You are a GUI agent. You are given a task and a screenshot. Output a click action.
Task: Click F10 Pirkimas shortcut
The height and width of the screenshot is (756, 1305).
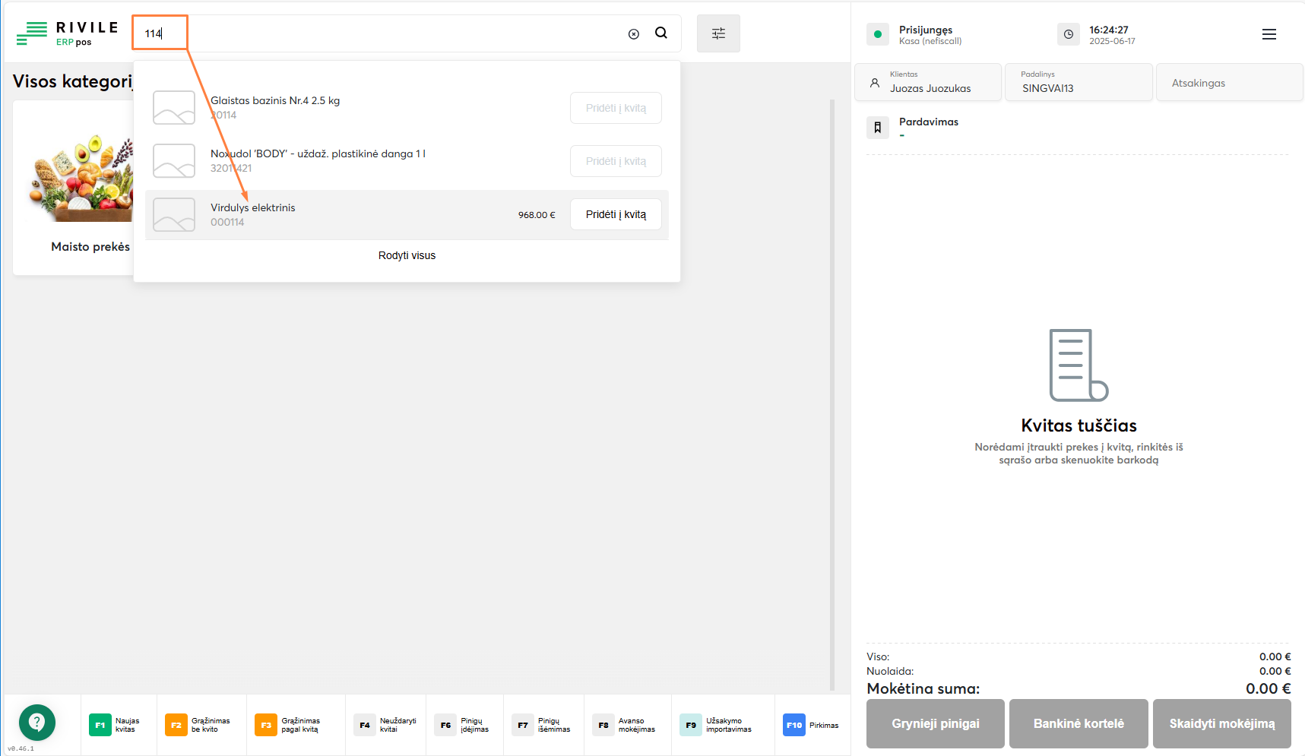(x=811, y=725)
